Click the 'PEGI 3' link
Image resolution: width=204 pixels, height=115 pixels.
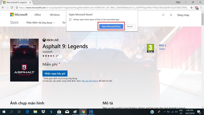[x=162, y=45]
